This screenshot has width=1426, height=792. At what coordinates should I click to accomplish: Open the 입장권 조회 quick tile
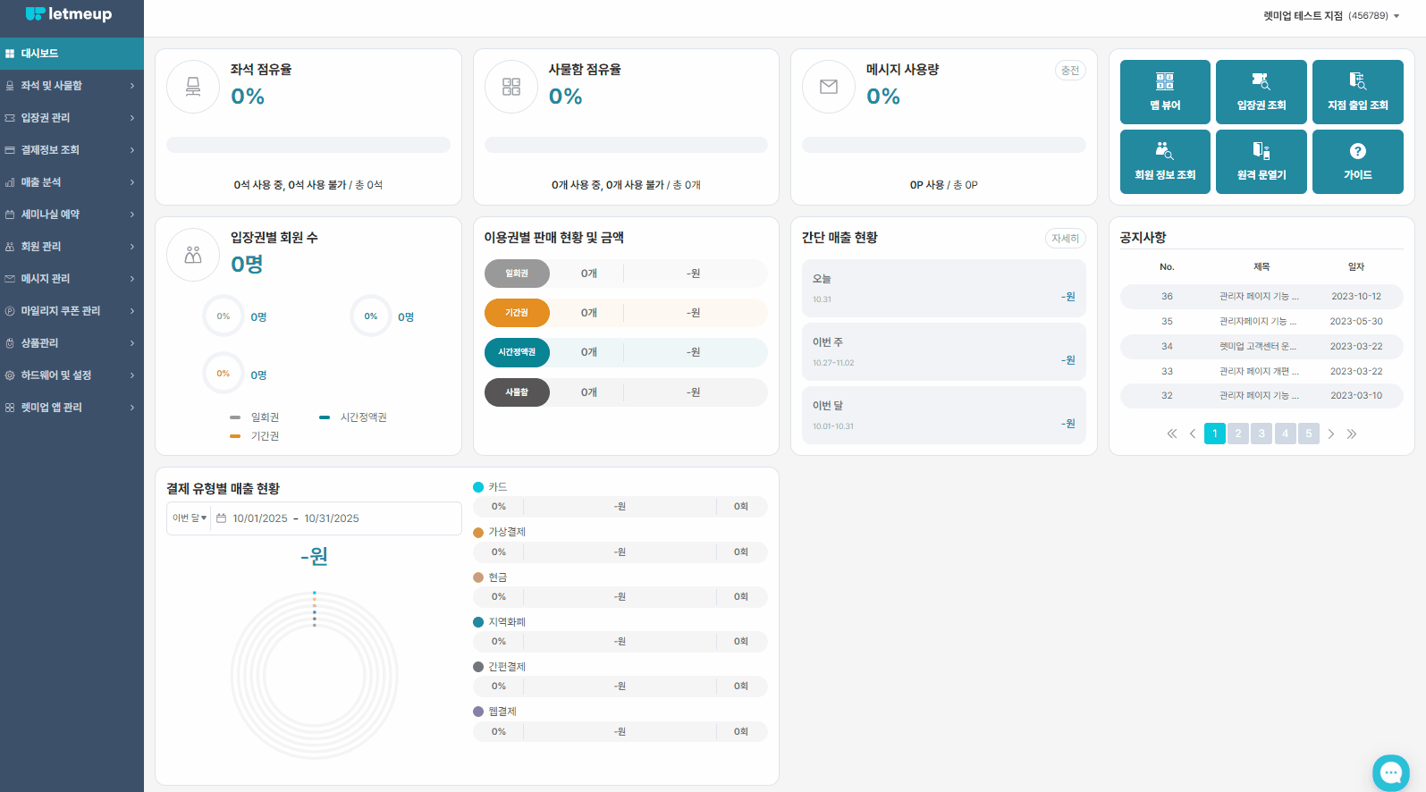pyautogui.click(x=1261, y=91)
